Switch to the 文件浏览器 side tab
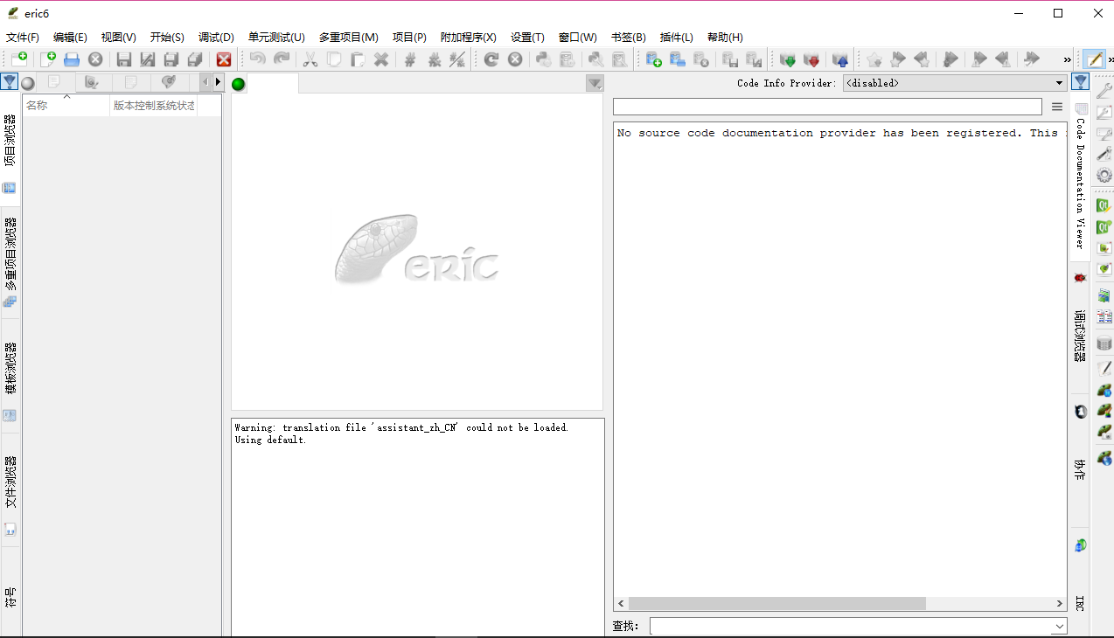The width and height of the screenshot is (1114, 638). (x=10, y=489)
